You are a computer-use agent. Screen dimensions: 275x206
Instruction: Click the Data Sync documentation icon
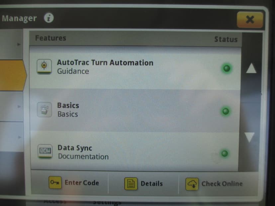point(45,151)
